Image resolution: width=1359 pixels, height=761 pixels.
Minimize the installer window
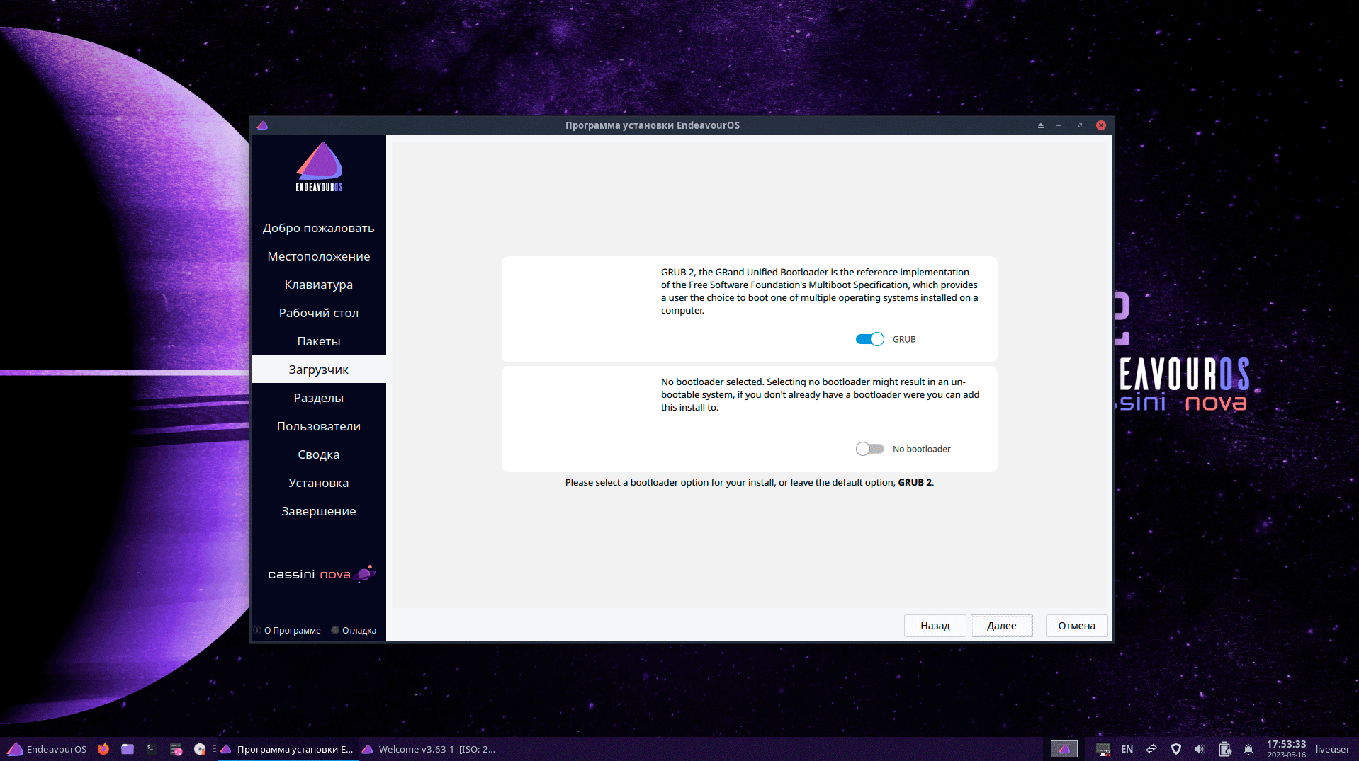tap(1059, 125)
